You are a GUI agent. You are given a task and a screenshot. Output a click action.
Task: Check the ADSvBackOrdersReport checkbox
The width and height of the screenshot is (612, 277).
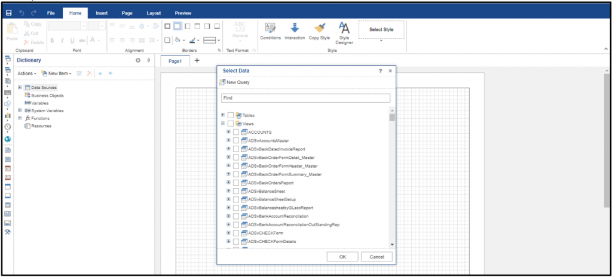pos(235,183)
